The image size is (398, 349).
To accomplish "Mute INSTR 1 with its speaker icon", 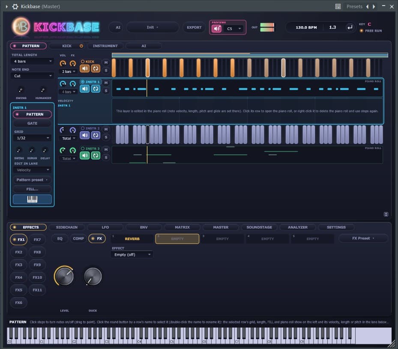I will click(85, 89).
